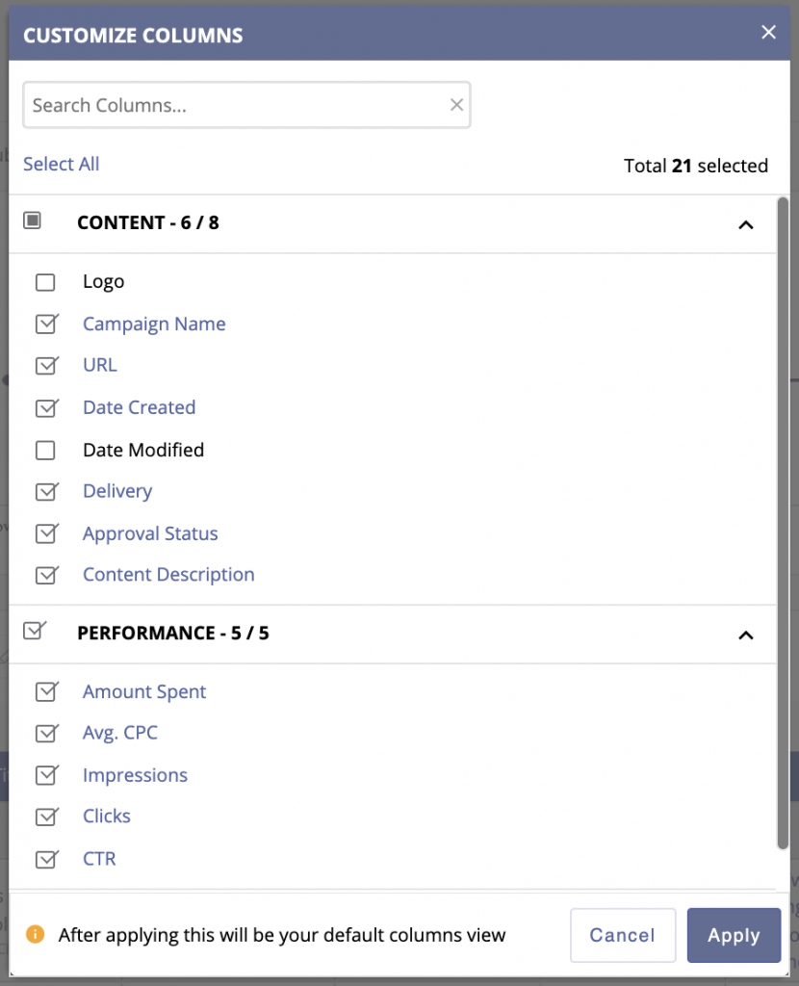
Task: Collapse the PERFORMANCE section with its chevron
Action: click(746, 635)
